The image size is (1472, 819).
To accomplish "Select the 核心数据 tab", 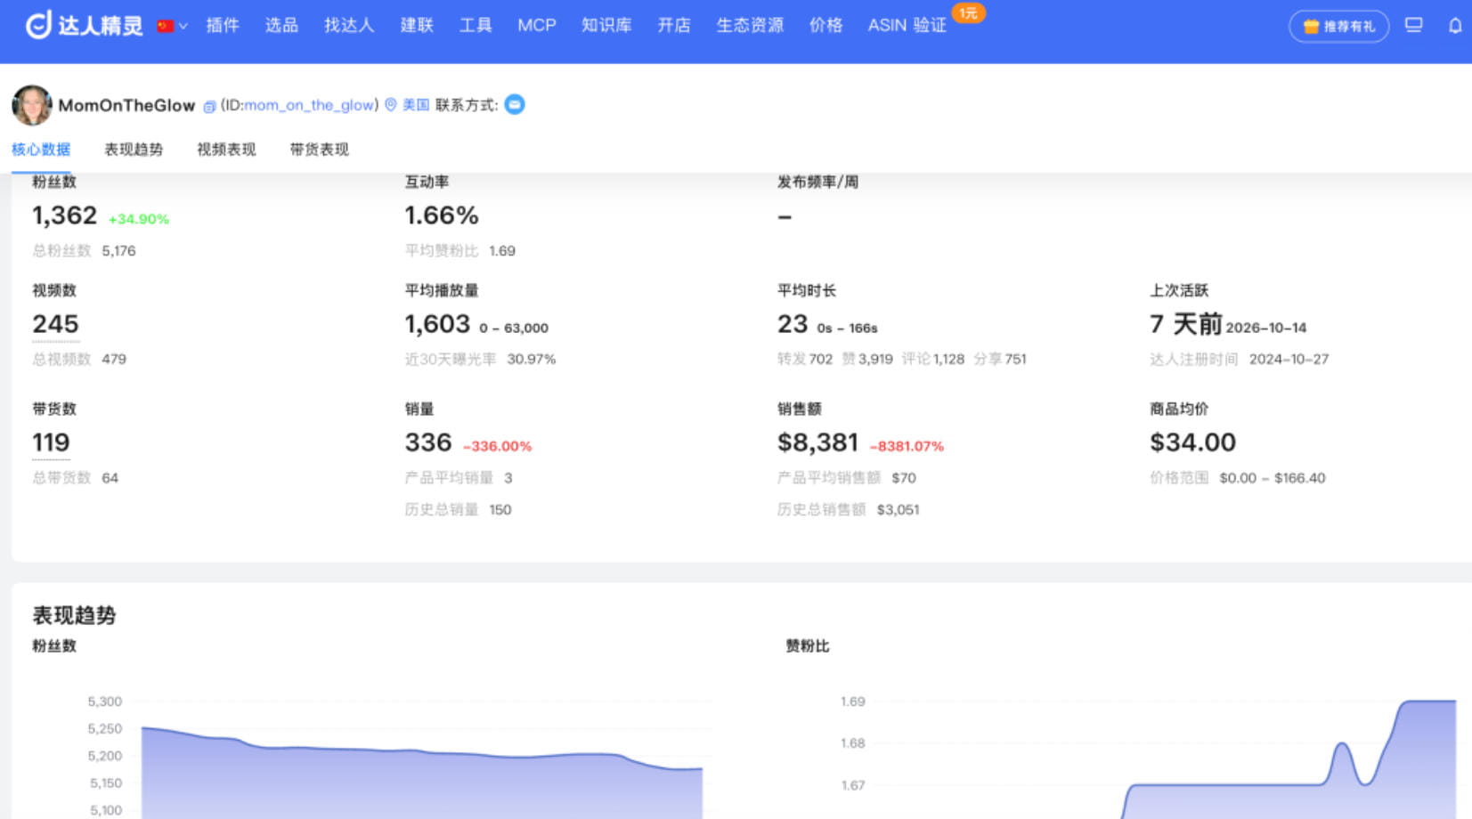I will point(41,150).
